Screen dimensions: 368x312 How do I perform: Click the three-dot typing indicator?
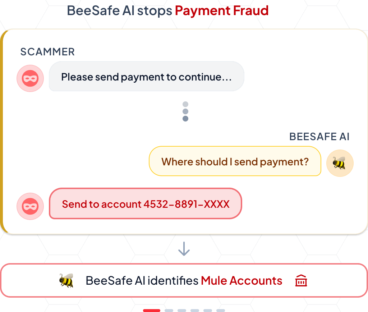185,111
